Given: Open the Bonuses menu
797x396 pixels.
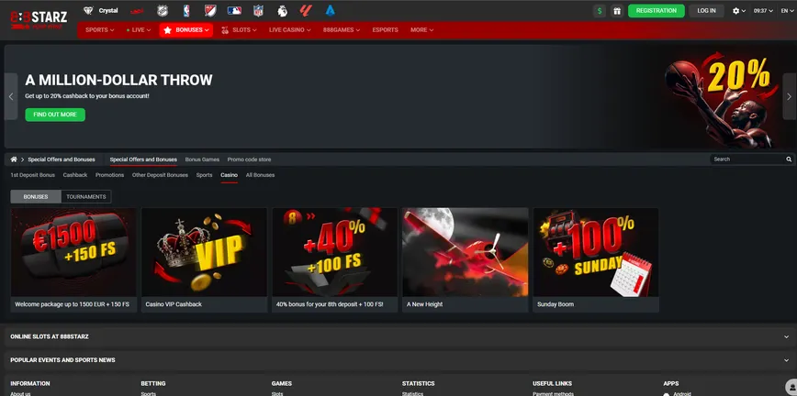Looking at the screenshot, I should (x=186, y=30).
